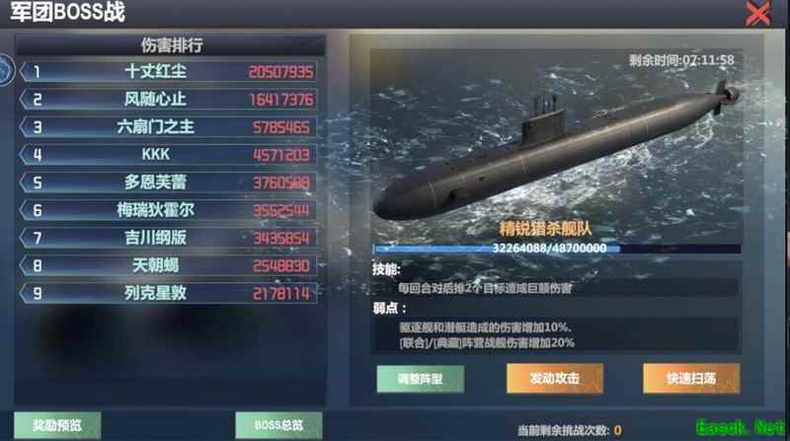This screenshot has width=790, height=441.
Task: Select rank 4 player KKK
Action: (x=169, y=155)
